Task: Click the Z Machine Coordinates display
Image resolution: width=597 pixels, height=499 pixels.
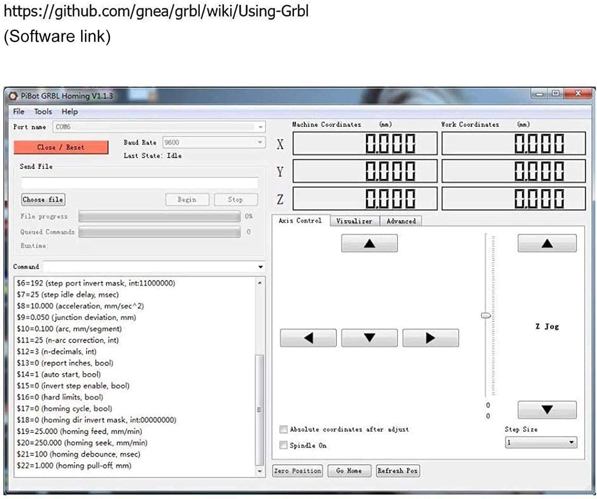Action: [365, 199]
